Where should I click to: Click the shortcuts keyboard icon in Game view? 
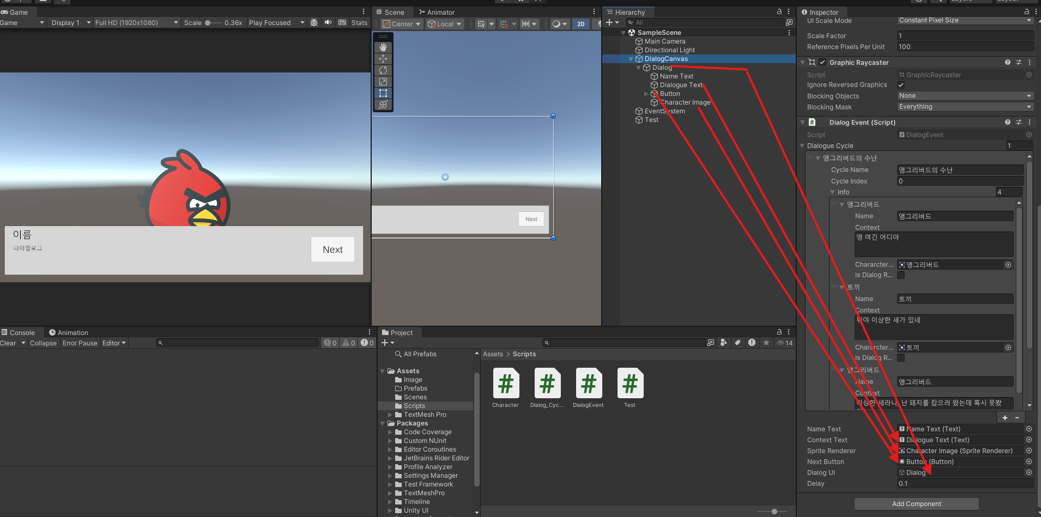click(342, 23)
